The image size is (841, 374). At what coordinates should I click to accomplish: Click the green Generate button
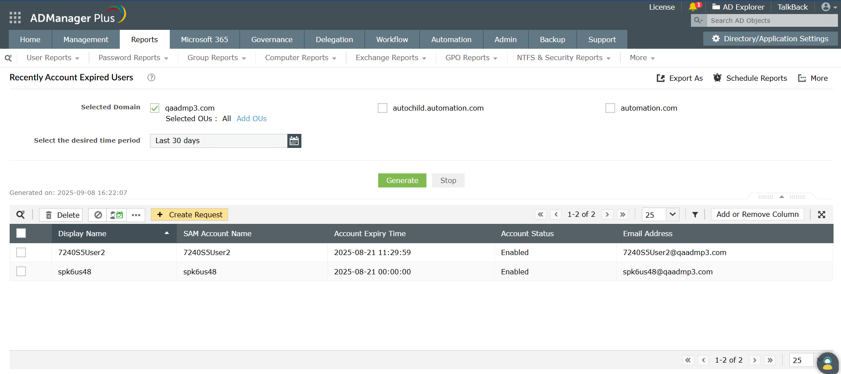[x=402, y=180]
